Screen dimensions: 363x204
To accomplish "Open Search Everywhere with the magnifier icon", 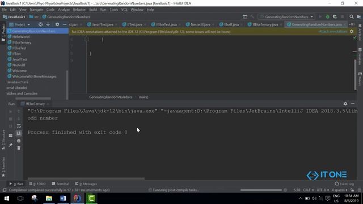I will coord(352,17).
